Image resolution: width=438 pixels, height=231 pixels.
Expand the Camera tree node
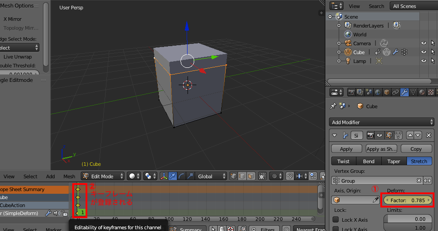click(x=339, y=43)
